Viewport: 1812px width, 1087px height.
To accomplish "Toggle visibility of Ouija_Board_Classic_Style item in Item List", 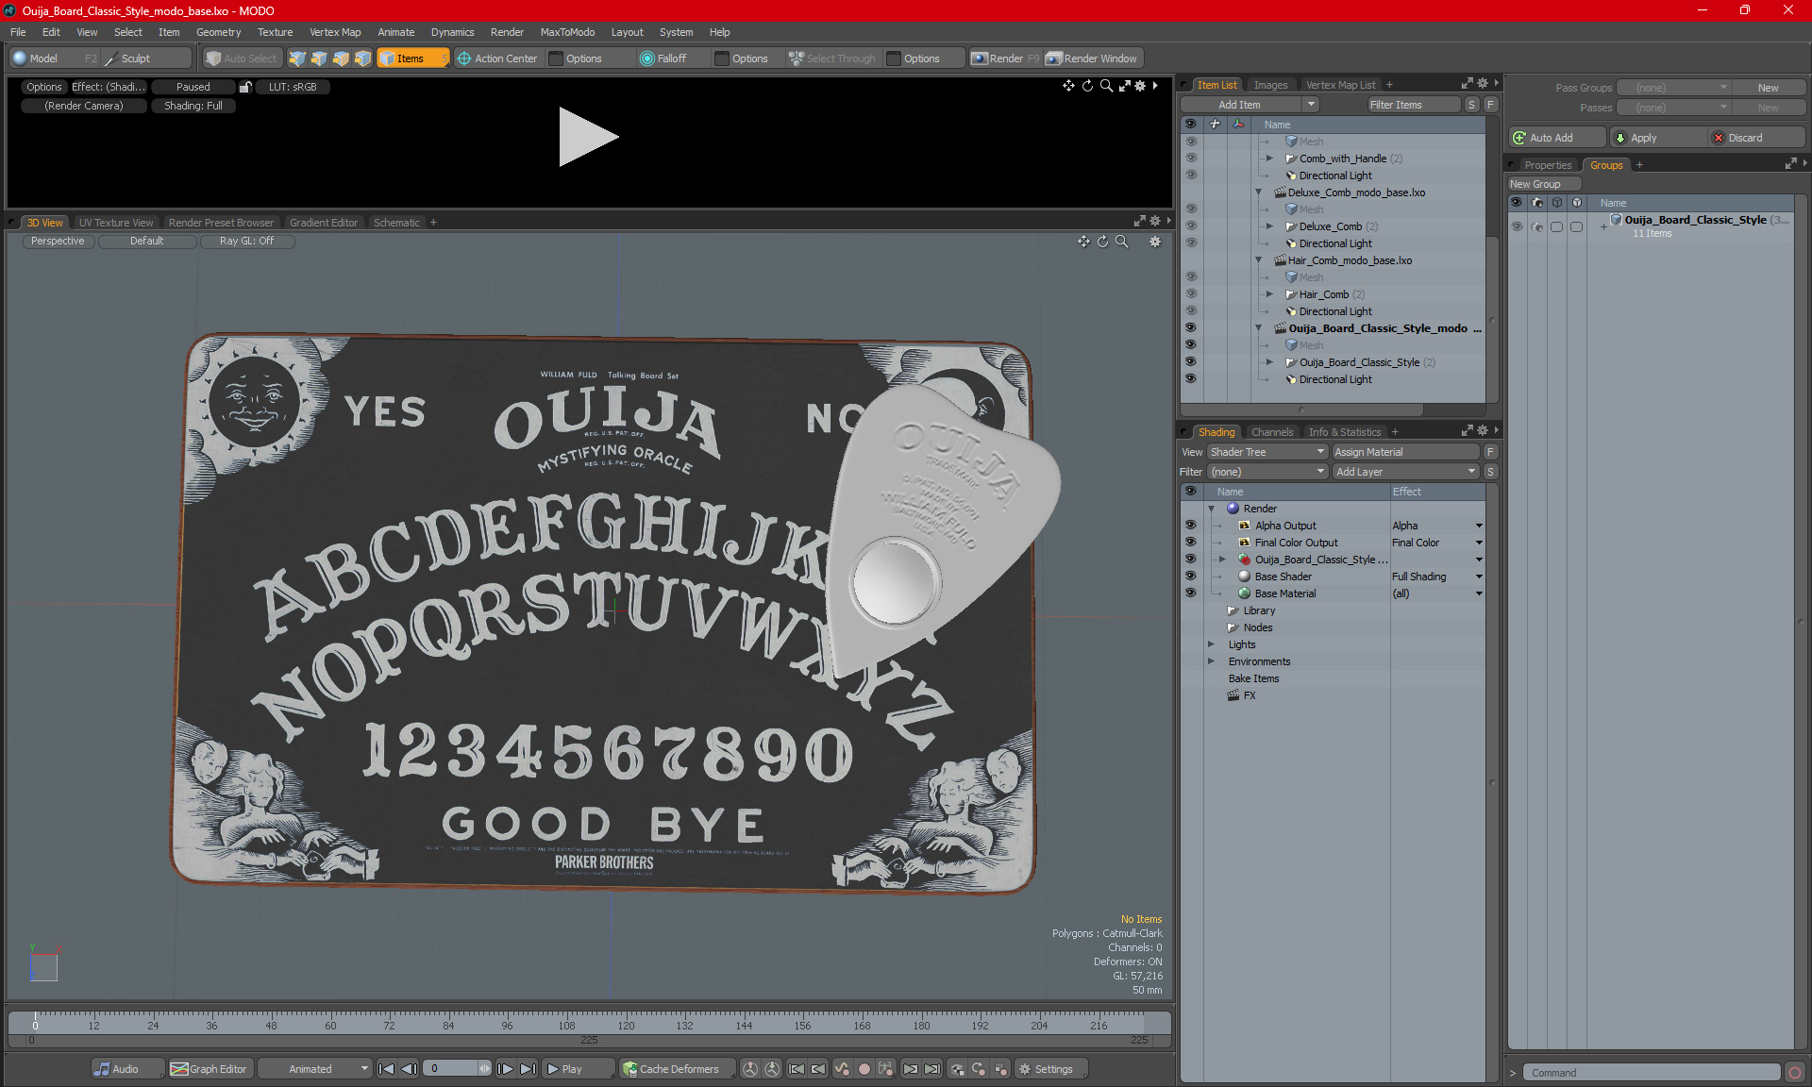I will (1190, 362).
